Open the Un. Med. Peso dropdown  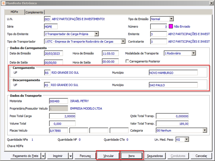(x=187, y=139)
